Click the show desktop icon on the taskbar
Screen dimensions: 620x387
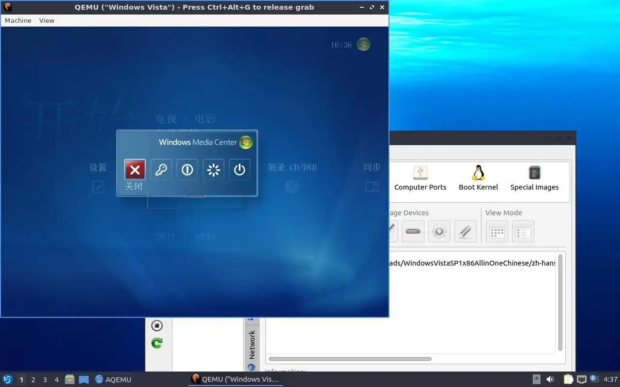coord(84,379)
